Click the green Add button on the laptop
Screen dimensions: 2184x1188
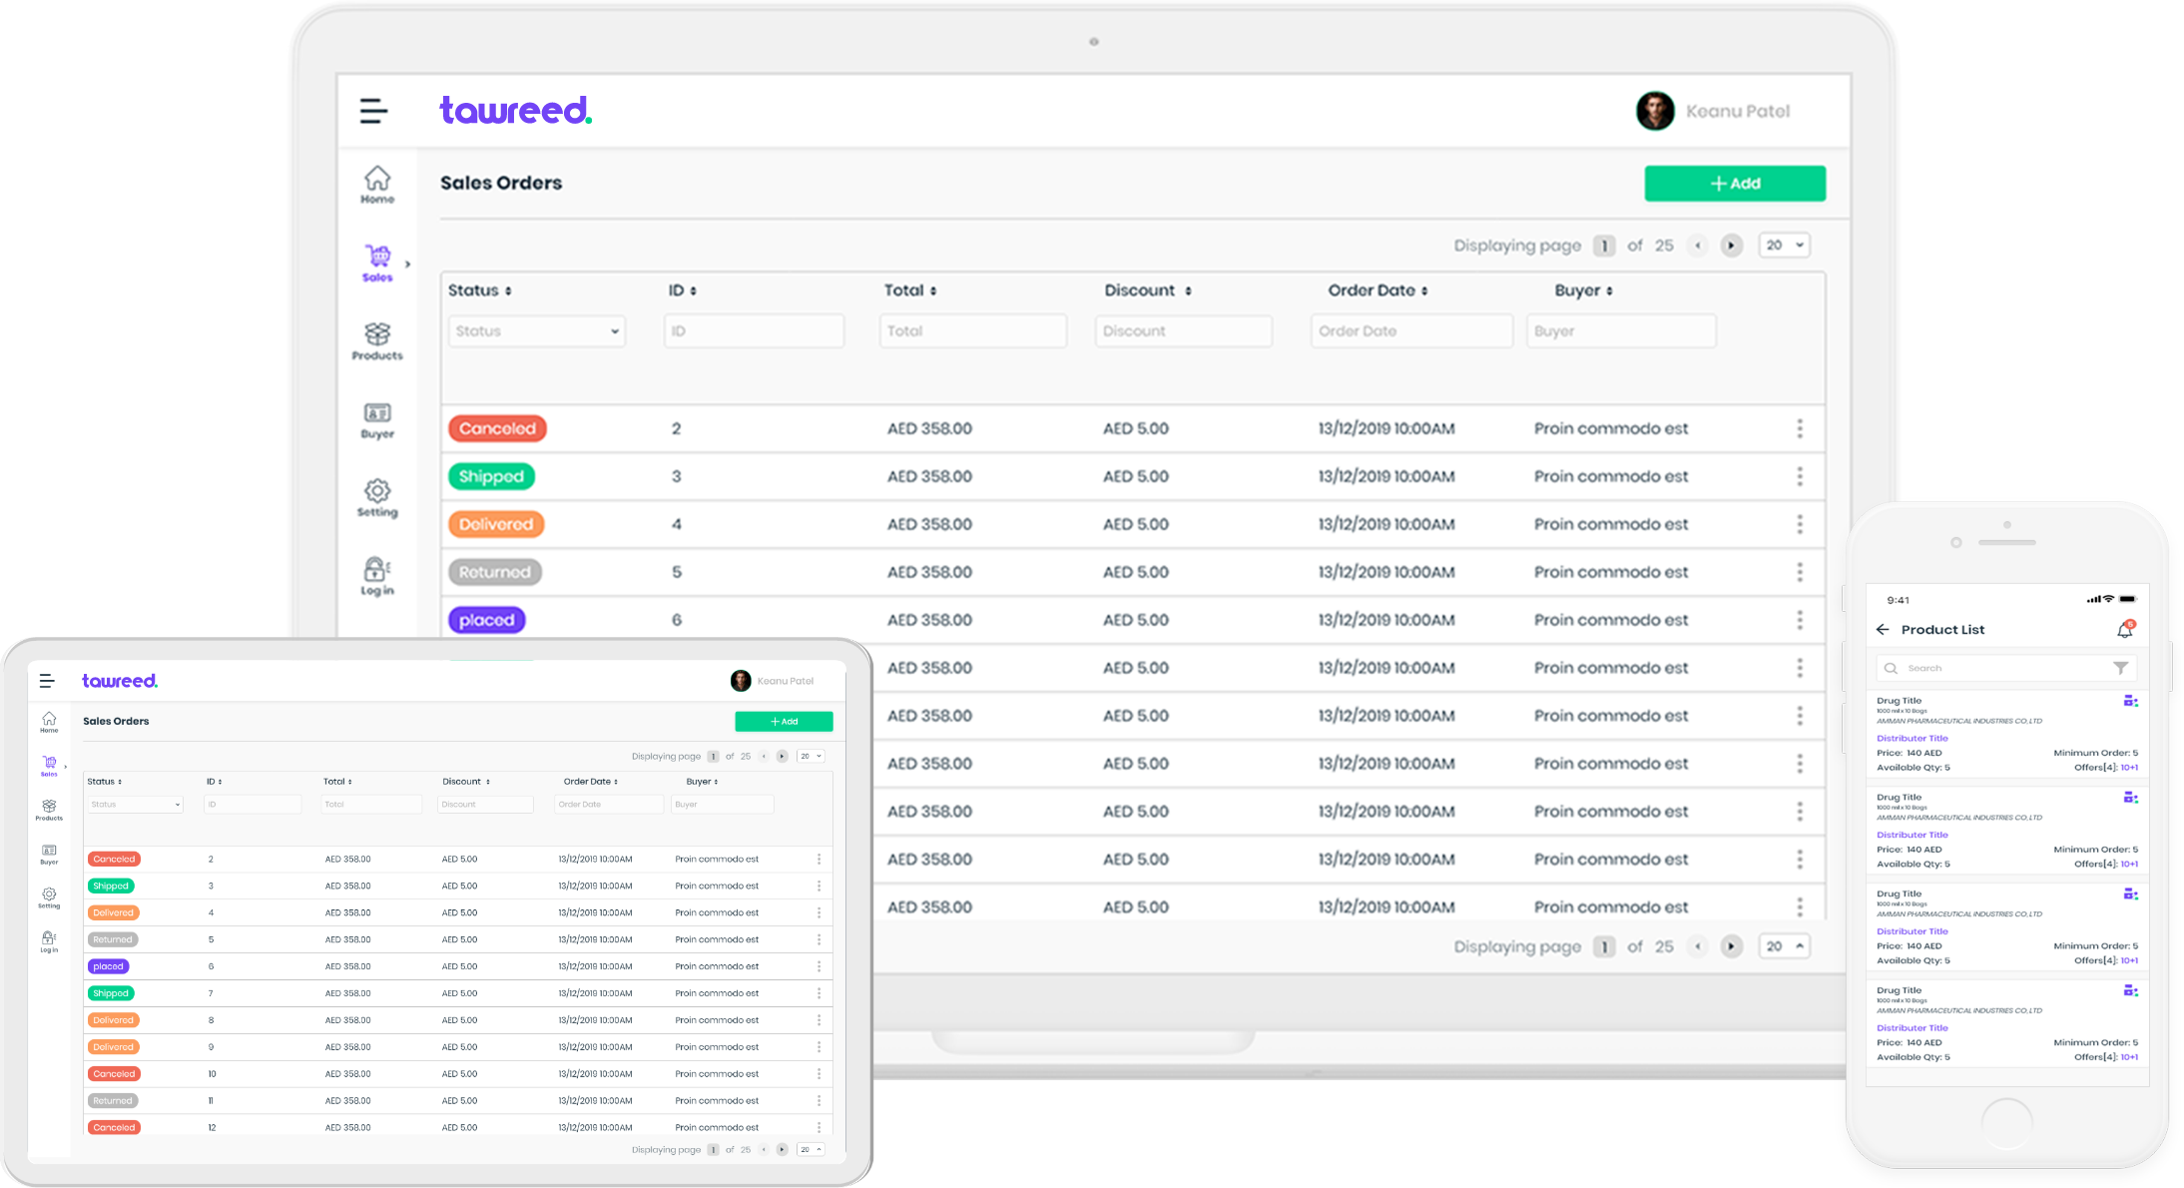[x=1735, y=184]
